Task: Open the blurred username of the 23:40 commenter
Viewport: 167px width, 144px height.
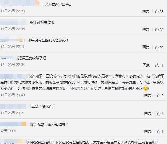Action: 14,76
